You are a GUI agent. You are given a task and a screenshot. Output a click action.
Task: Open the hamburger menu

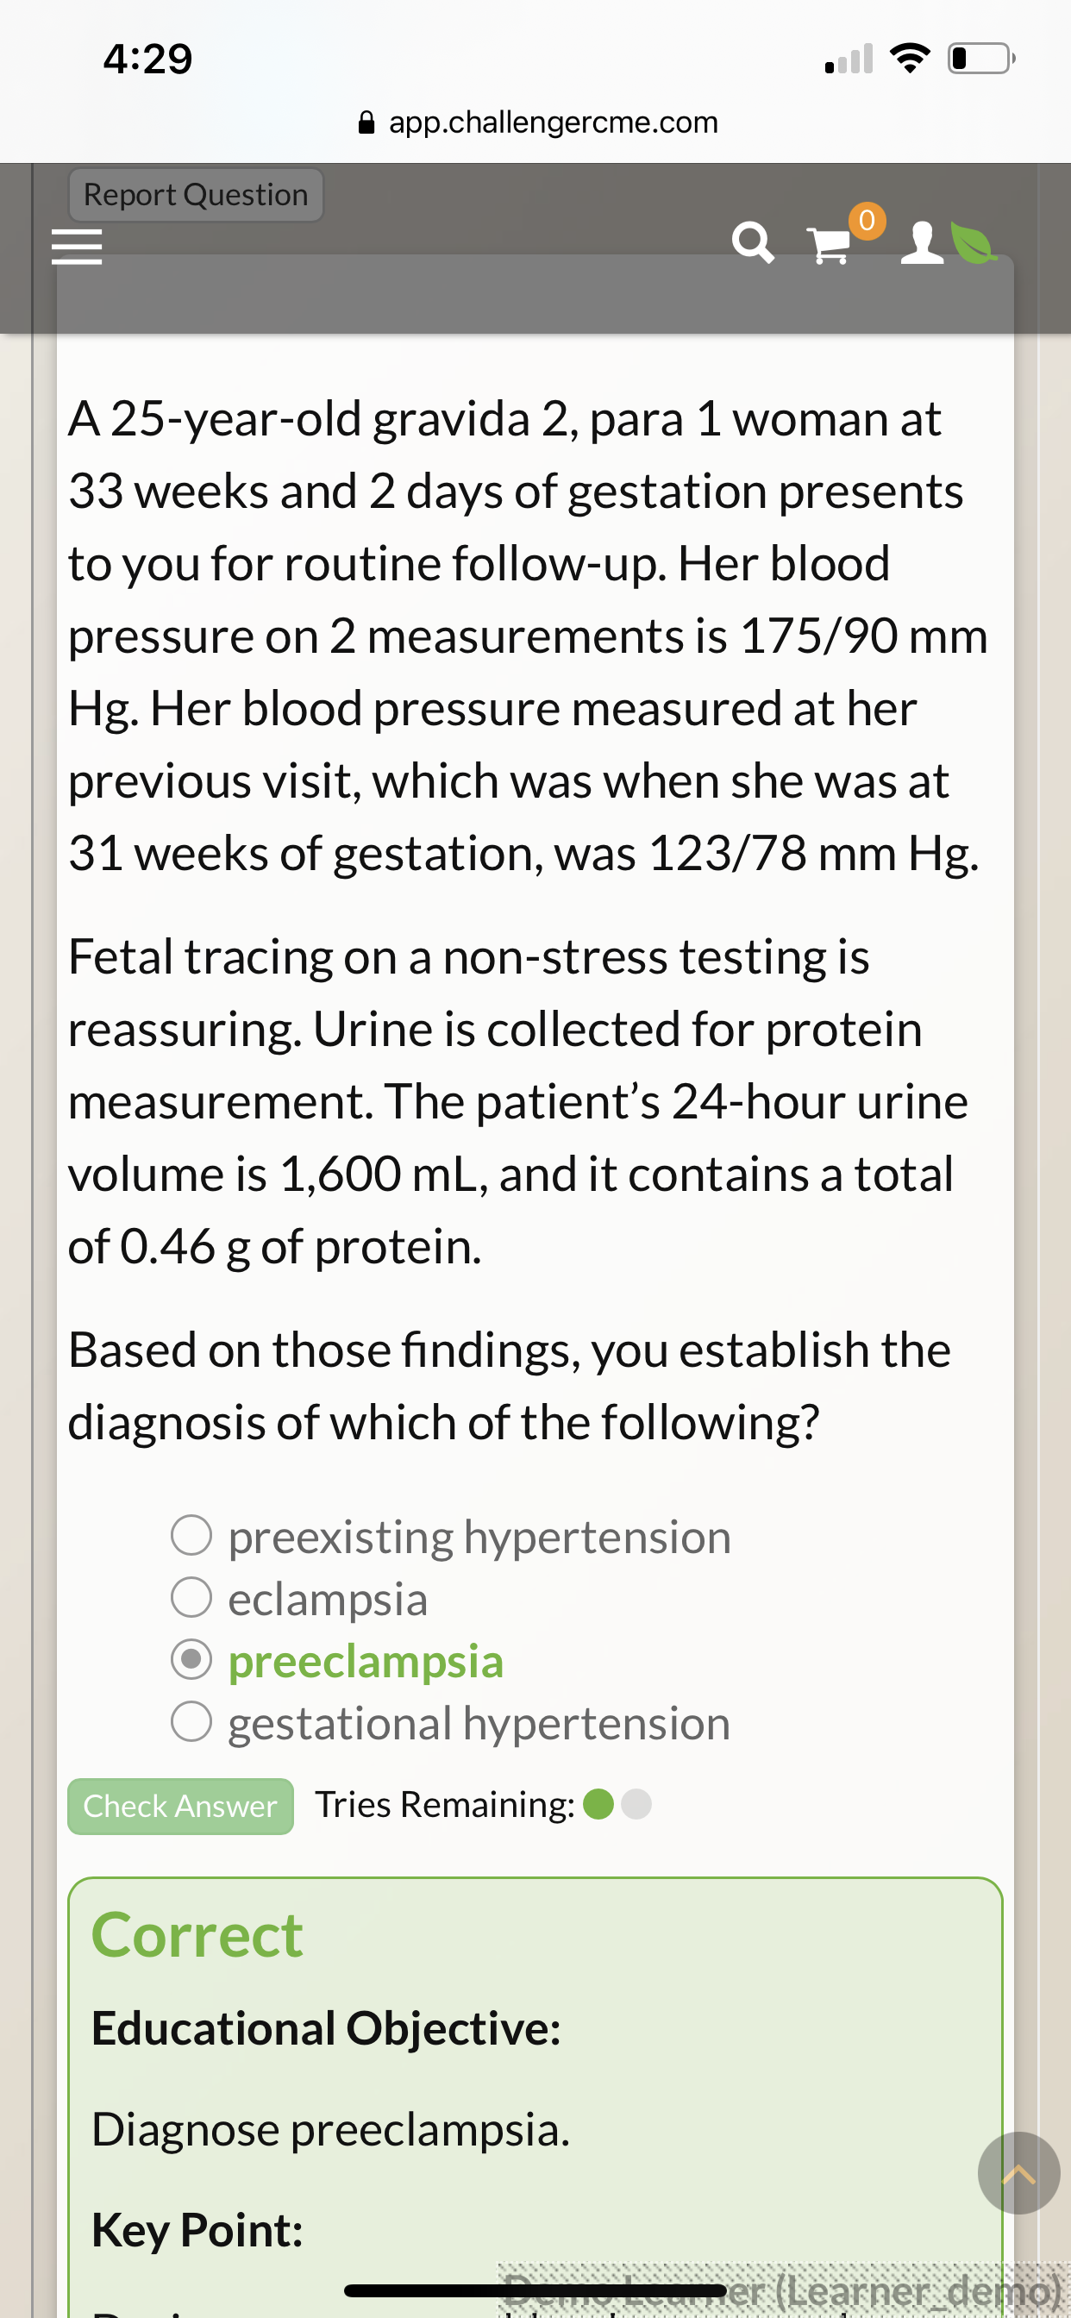(x=77, y=247)
